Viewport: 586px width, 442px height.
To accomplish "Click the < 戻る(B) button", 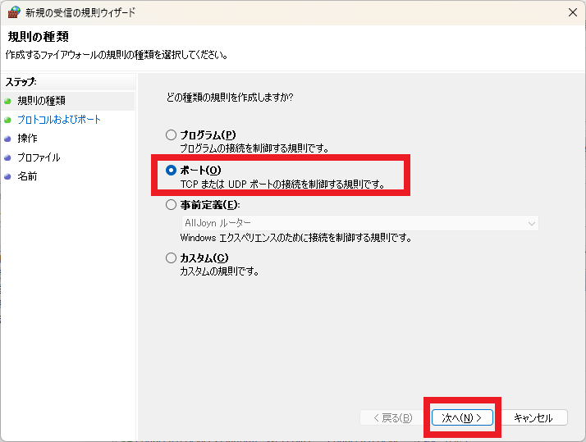I will coord(393,417).
